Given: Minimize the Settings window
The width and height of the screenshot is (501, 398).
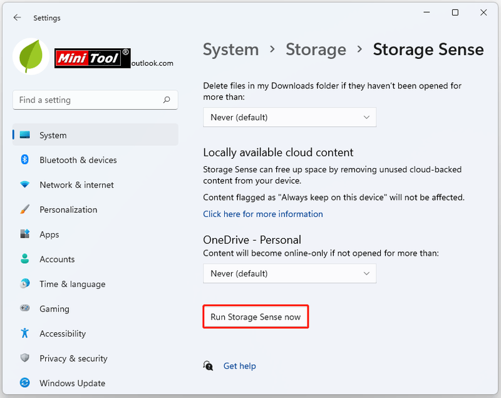Looking at the screenshot, I should point(426,13).
